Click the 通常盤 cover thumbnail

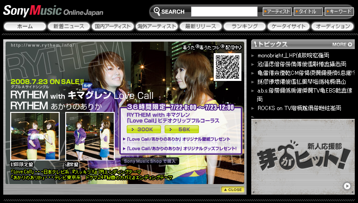point(90,136)
